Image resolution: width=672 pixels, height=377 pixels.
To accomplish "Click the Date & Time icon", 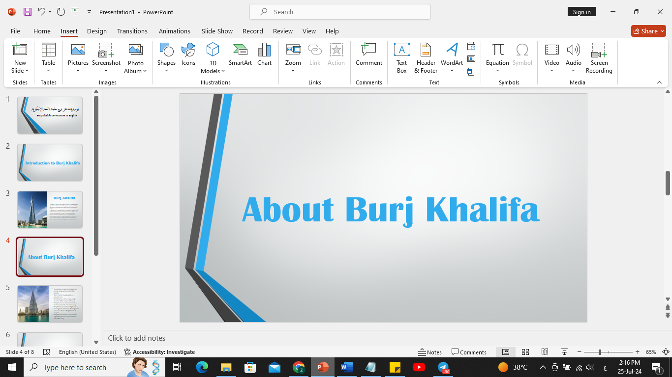I will [x=471, y=47].
